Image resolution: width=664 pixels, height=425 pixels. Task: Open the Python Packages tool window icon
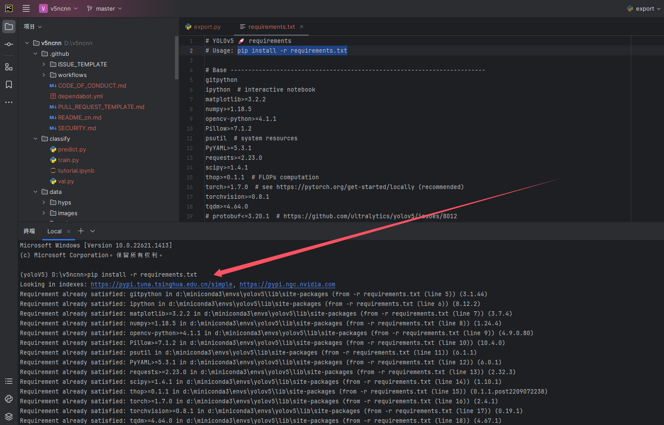(8, 399)
